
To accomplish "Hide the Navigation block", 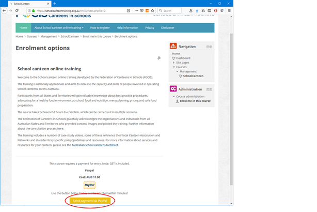I will [x=207, y=47].
